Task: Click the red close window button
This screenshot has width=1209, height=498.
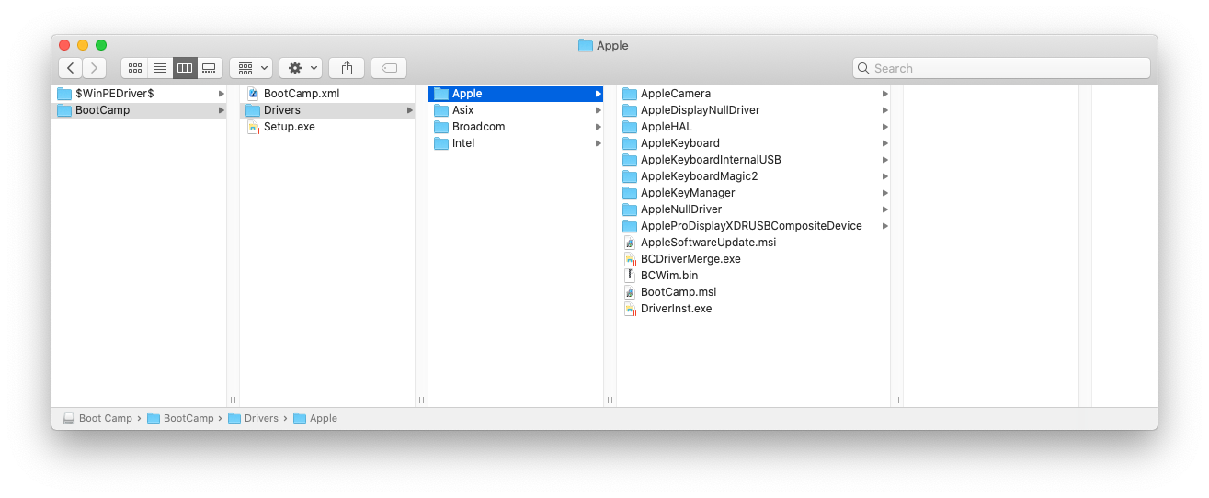Action: (x=64, y=45)
